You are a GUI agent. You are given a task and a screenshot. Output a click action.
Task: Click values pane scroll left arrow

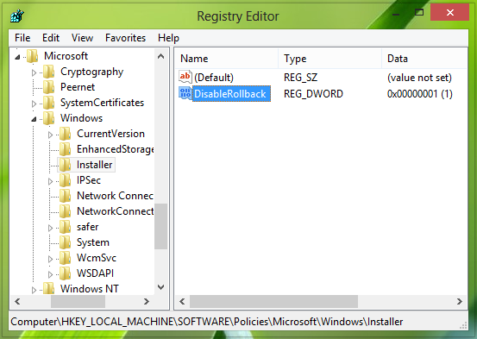(182, 302)
